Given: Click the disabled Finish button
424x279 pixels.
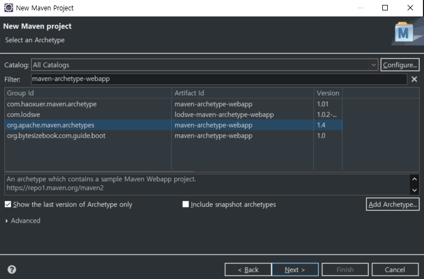Looking at the screenshot, I should pos(345,270).
